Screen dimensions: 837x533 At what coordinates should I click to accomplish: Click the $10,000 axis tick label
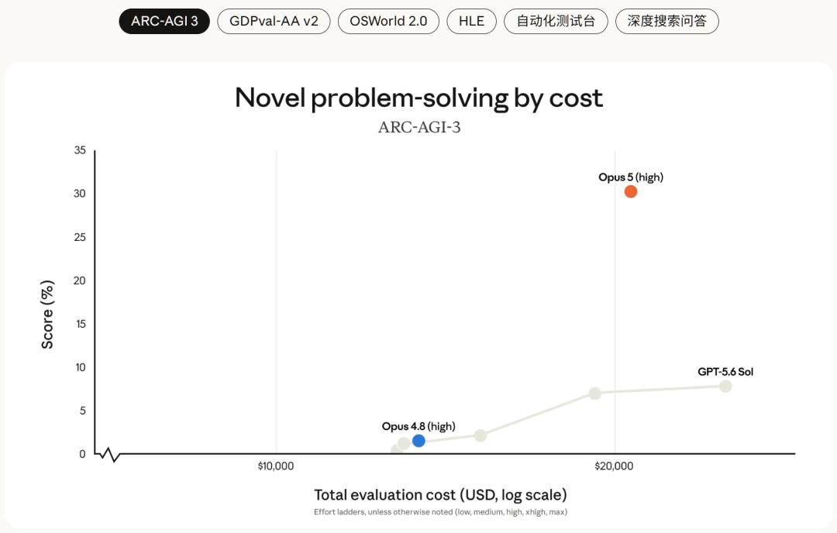pos(275,466)
